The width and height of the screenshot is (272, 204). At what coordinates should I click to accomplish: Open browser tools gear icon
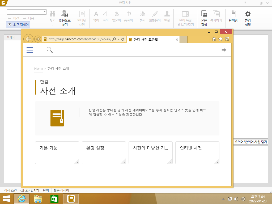[x=227, y=39]
